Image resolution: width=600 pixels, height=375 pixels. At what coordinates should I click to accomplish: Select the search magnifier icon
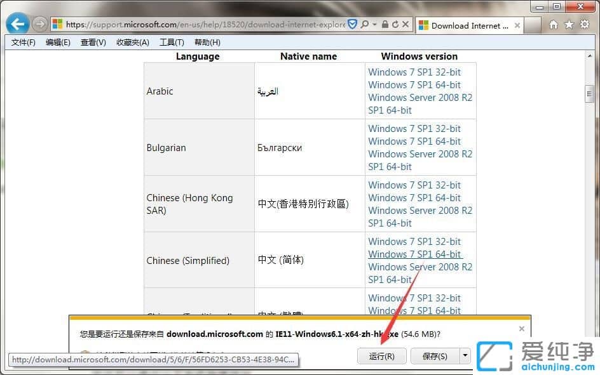coord(366,24)
